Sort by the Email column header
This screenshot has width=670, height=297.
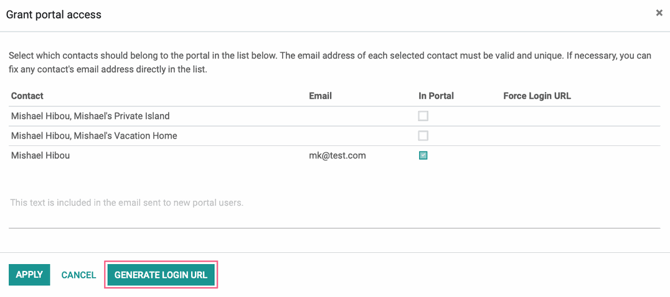tap(321, 96)
